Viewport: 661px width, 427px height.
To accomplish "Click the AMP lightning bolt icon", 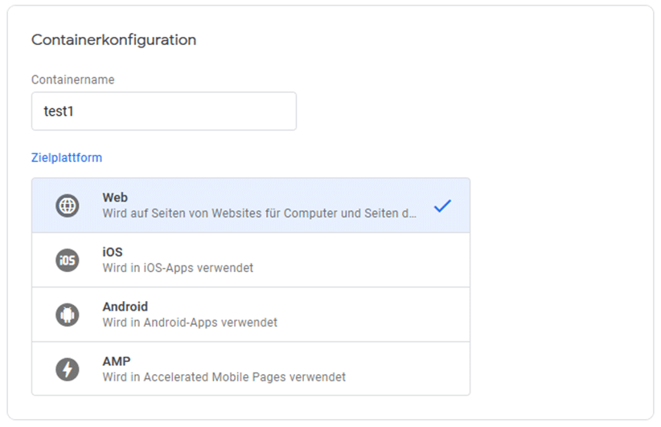I will pyautogui.click(x=68, y=369).
